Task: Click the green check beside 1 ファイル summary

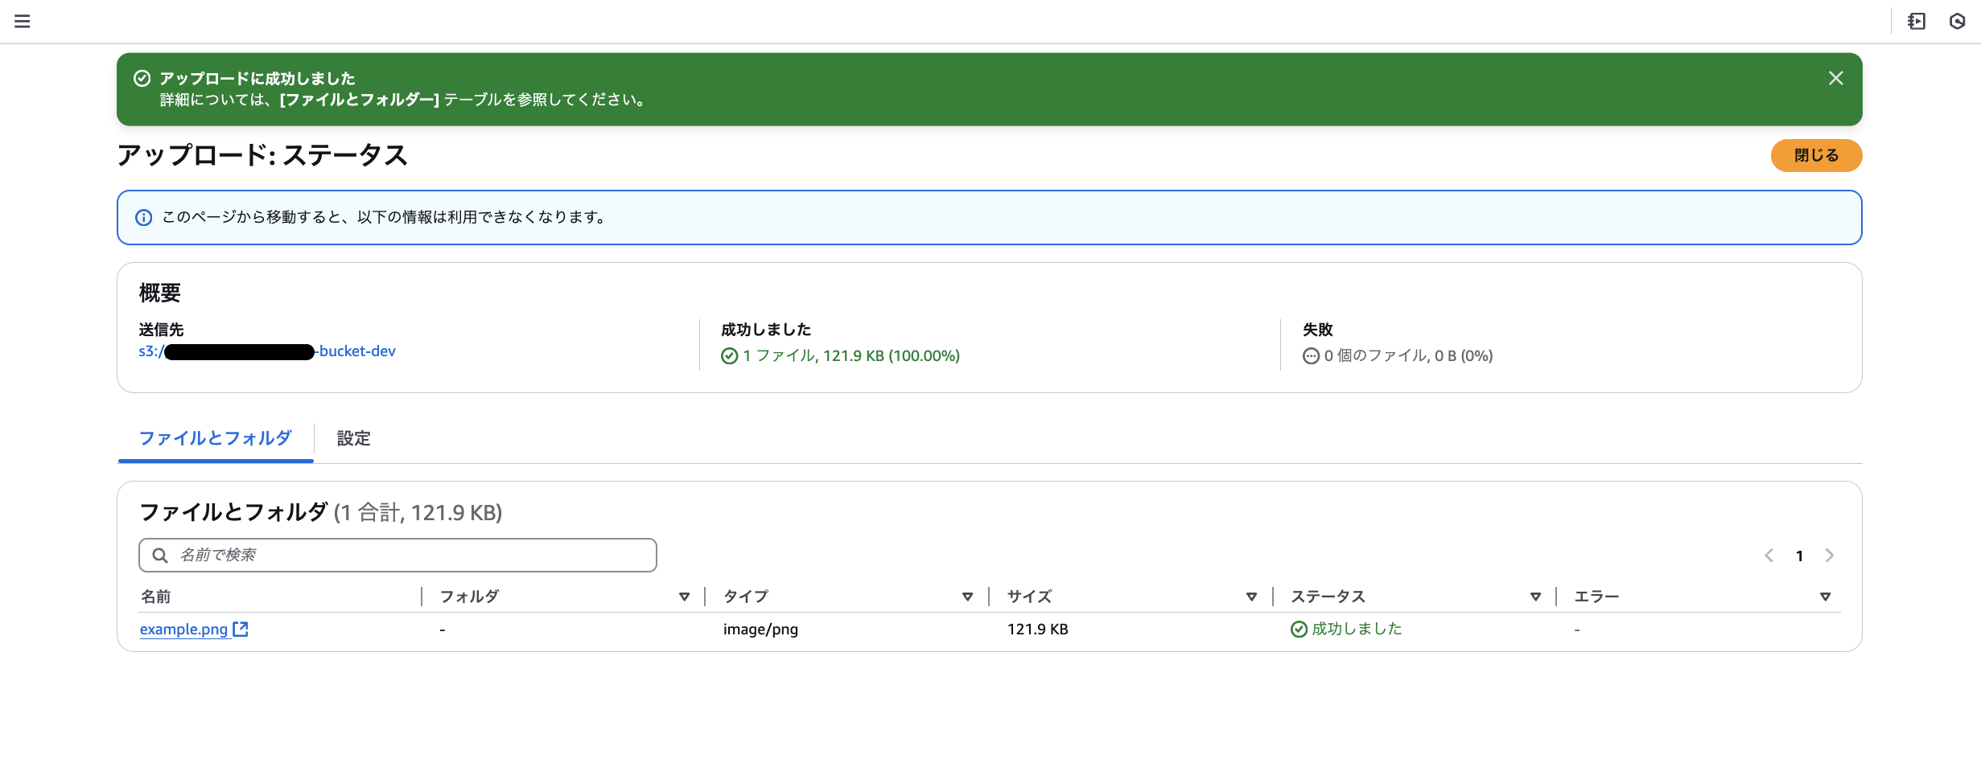Action: [729, 355]
